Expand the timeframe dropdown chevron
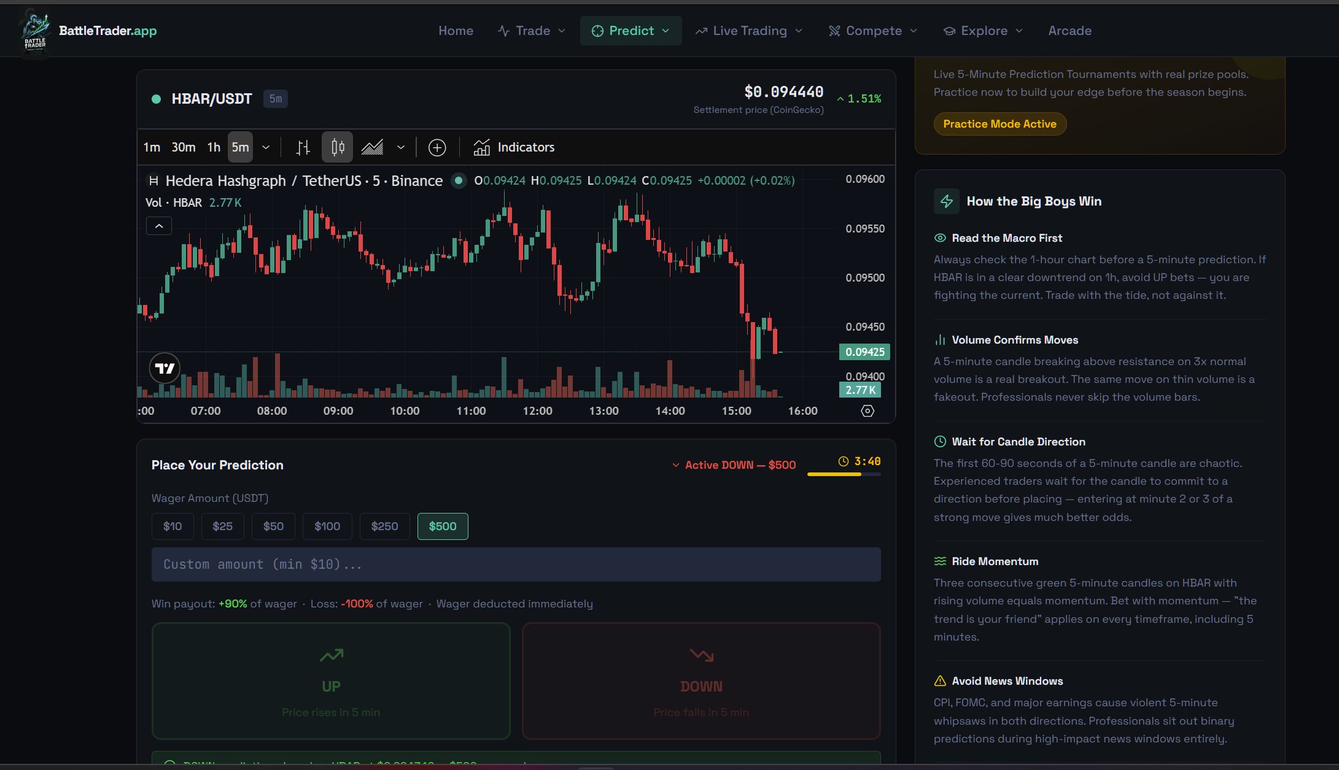The height and width of the screenshot is (770, 1339). [x=266, y=147]
